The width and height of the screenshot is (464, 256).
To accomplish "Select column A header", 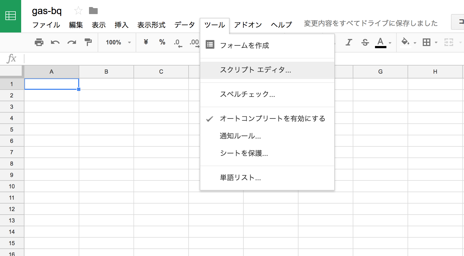I will click(x=52, y=72).
